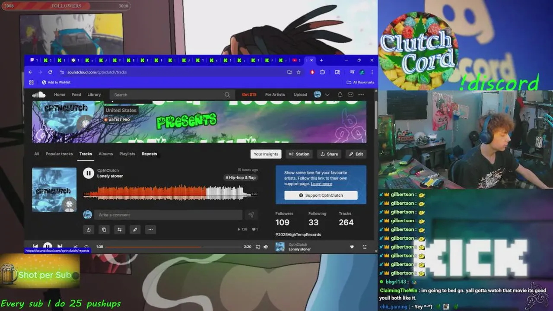Screen dimensions: 553x311
Task: Open Feed in the SoundCloud nav
Action: point(76,95)
